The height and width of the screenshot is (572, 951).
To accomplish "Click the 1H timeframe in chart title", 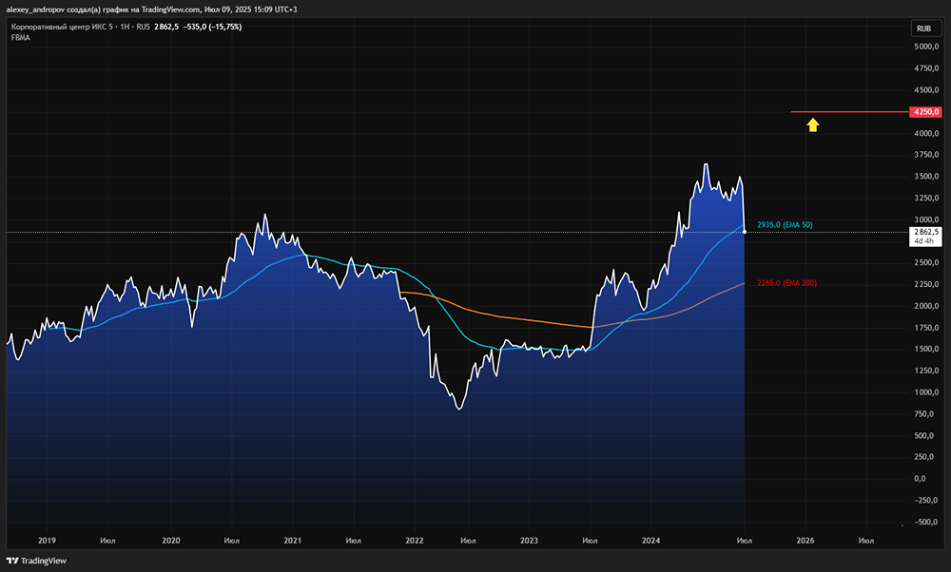I will 124,27.
